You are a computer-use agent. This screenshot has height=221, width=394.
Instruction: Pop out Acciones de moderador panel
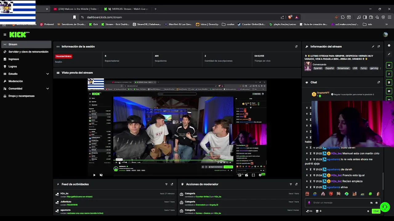(x=296, y=184)
